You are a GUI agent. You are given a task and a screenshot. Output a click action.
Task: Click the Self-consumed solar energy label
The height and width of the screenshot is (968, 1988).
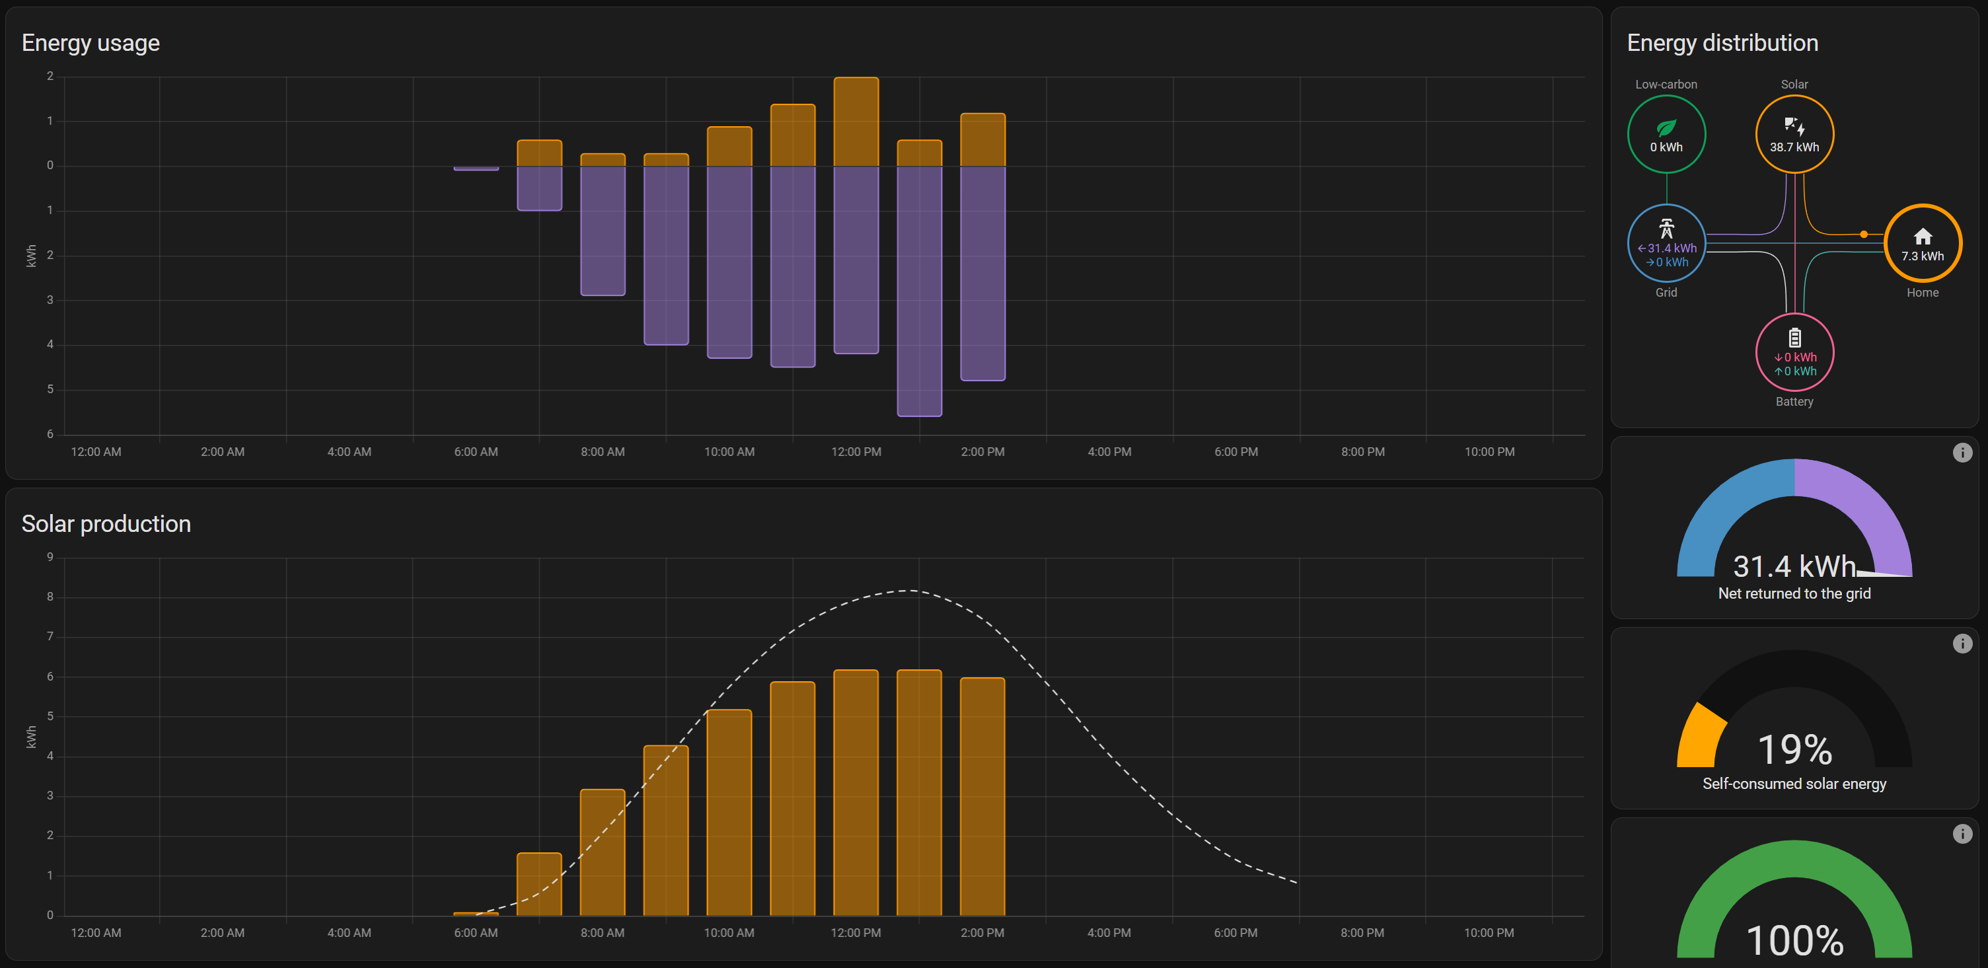tap(1794, 784)
